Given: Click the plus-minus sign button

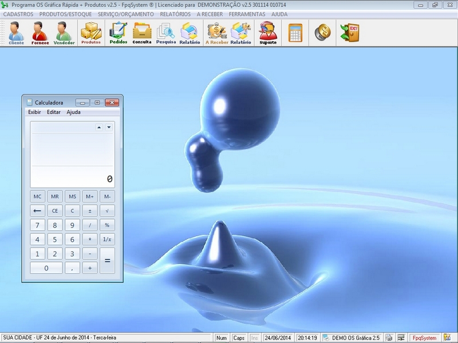Looking at the screenshot, I should point(90,210).
